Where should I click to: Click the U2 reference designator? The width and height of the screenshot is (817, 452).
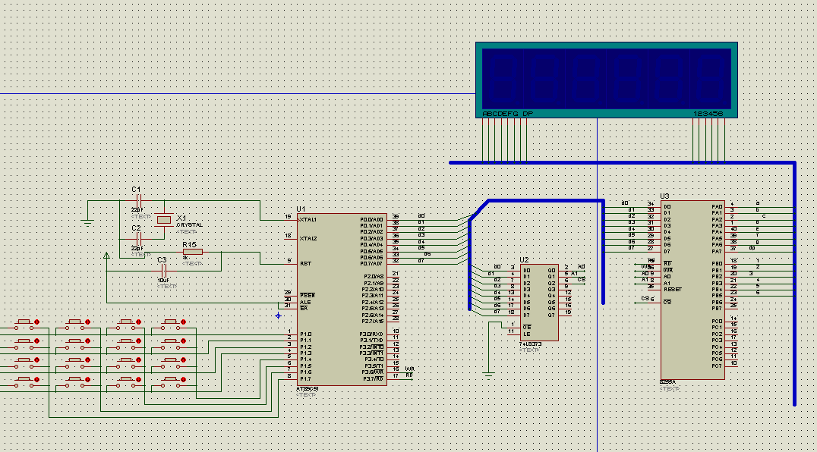tap(524, 259)
